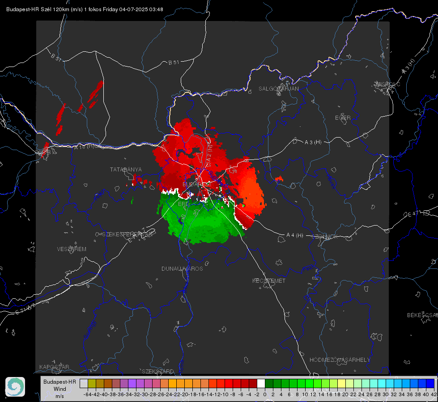Screen dimensions: 438x402
Task: Click the blue swirl weather service logo
Action: point(15,387)
